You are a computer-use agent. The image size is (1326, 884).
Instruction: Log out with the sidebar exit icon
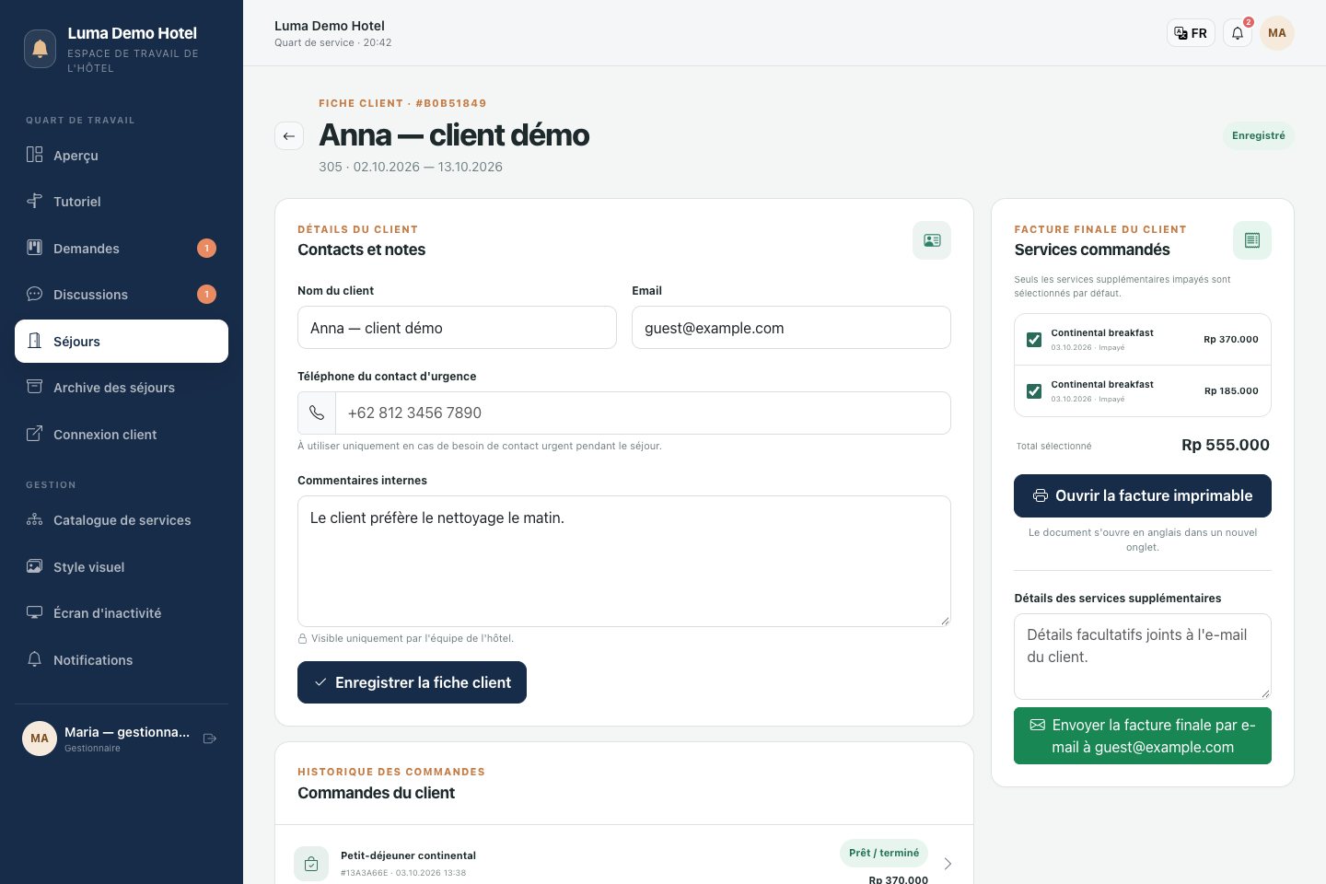click(x=210, y=739)
